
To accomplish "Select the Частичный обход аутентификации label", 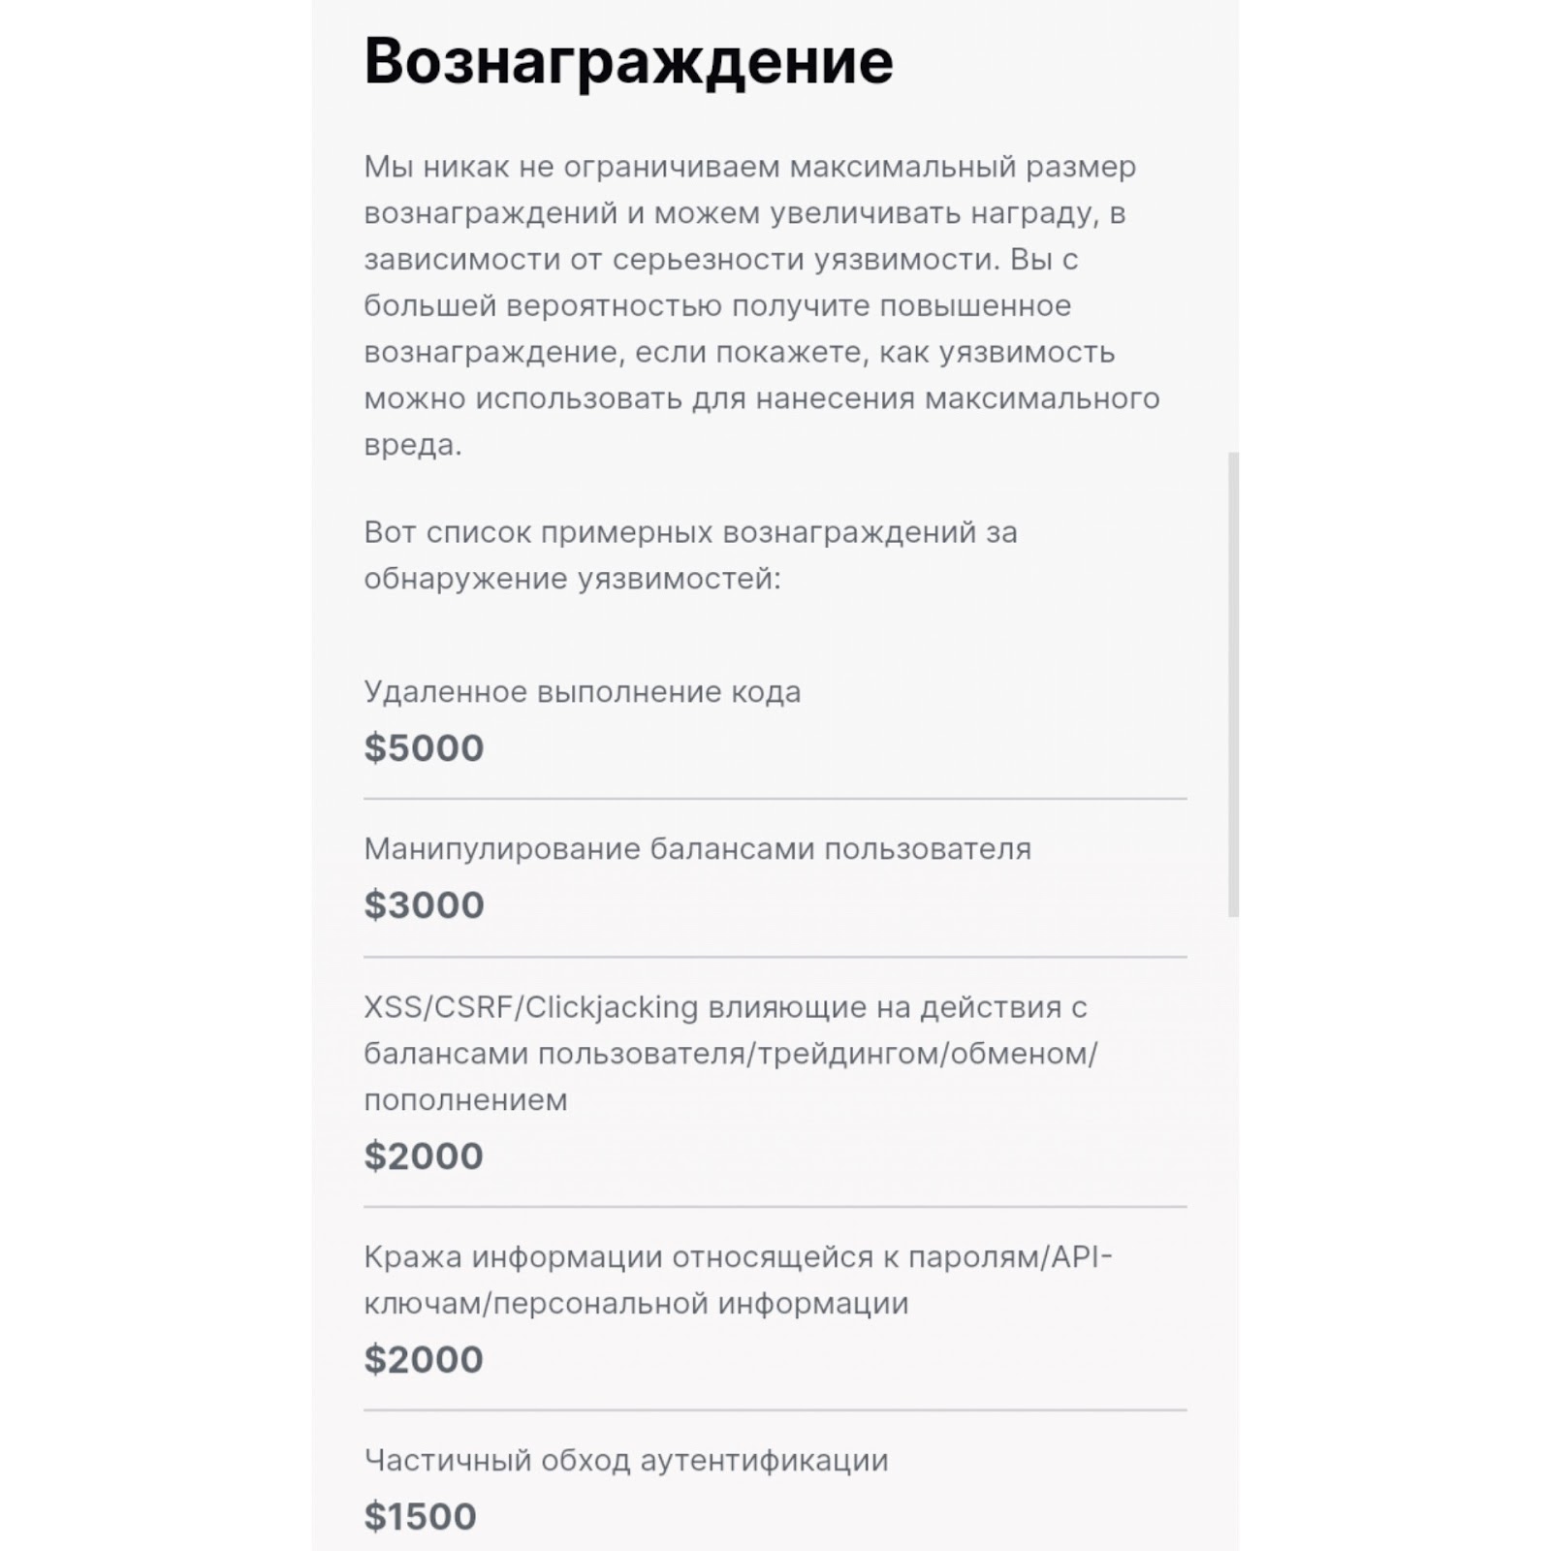I will click(x=626, y=1461).
